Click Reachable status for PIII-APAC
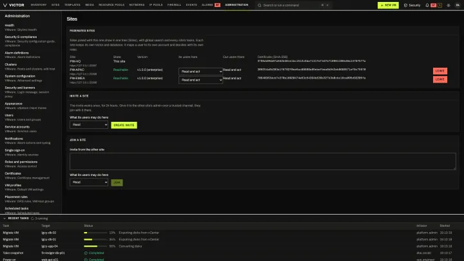Screen dimensions: 464x261 121,70
